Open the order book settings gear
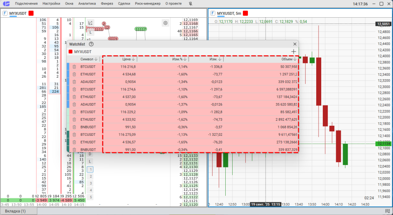Image resolution: width=393 pixels, height=215 pixels. point(165,23)
